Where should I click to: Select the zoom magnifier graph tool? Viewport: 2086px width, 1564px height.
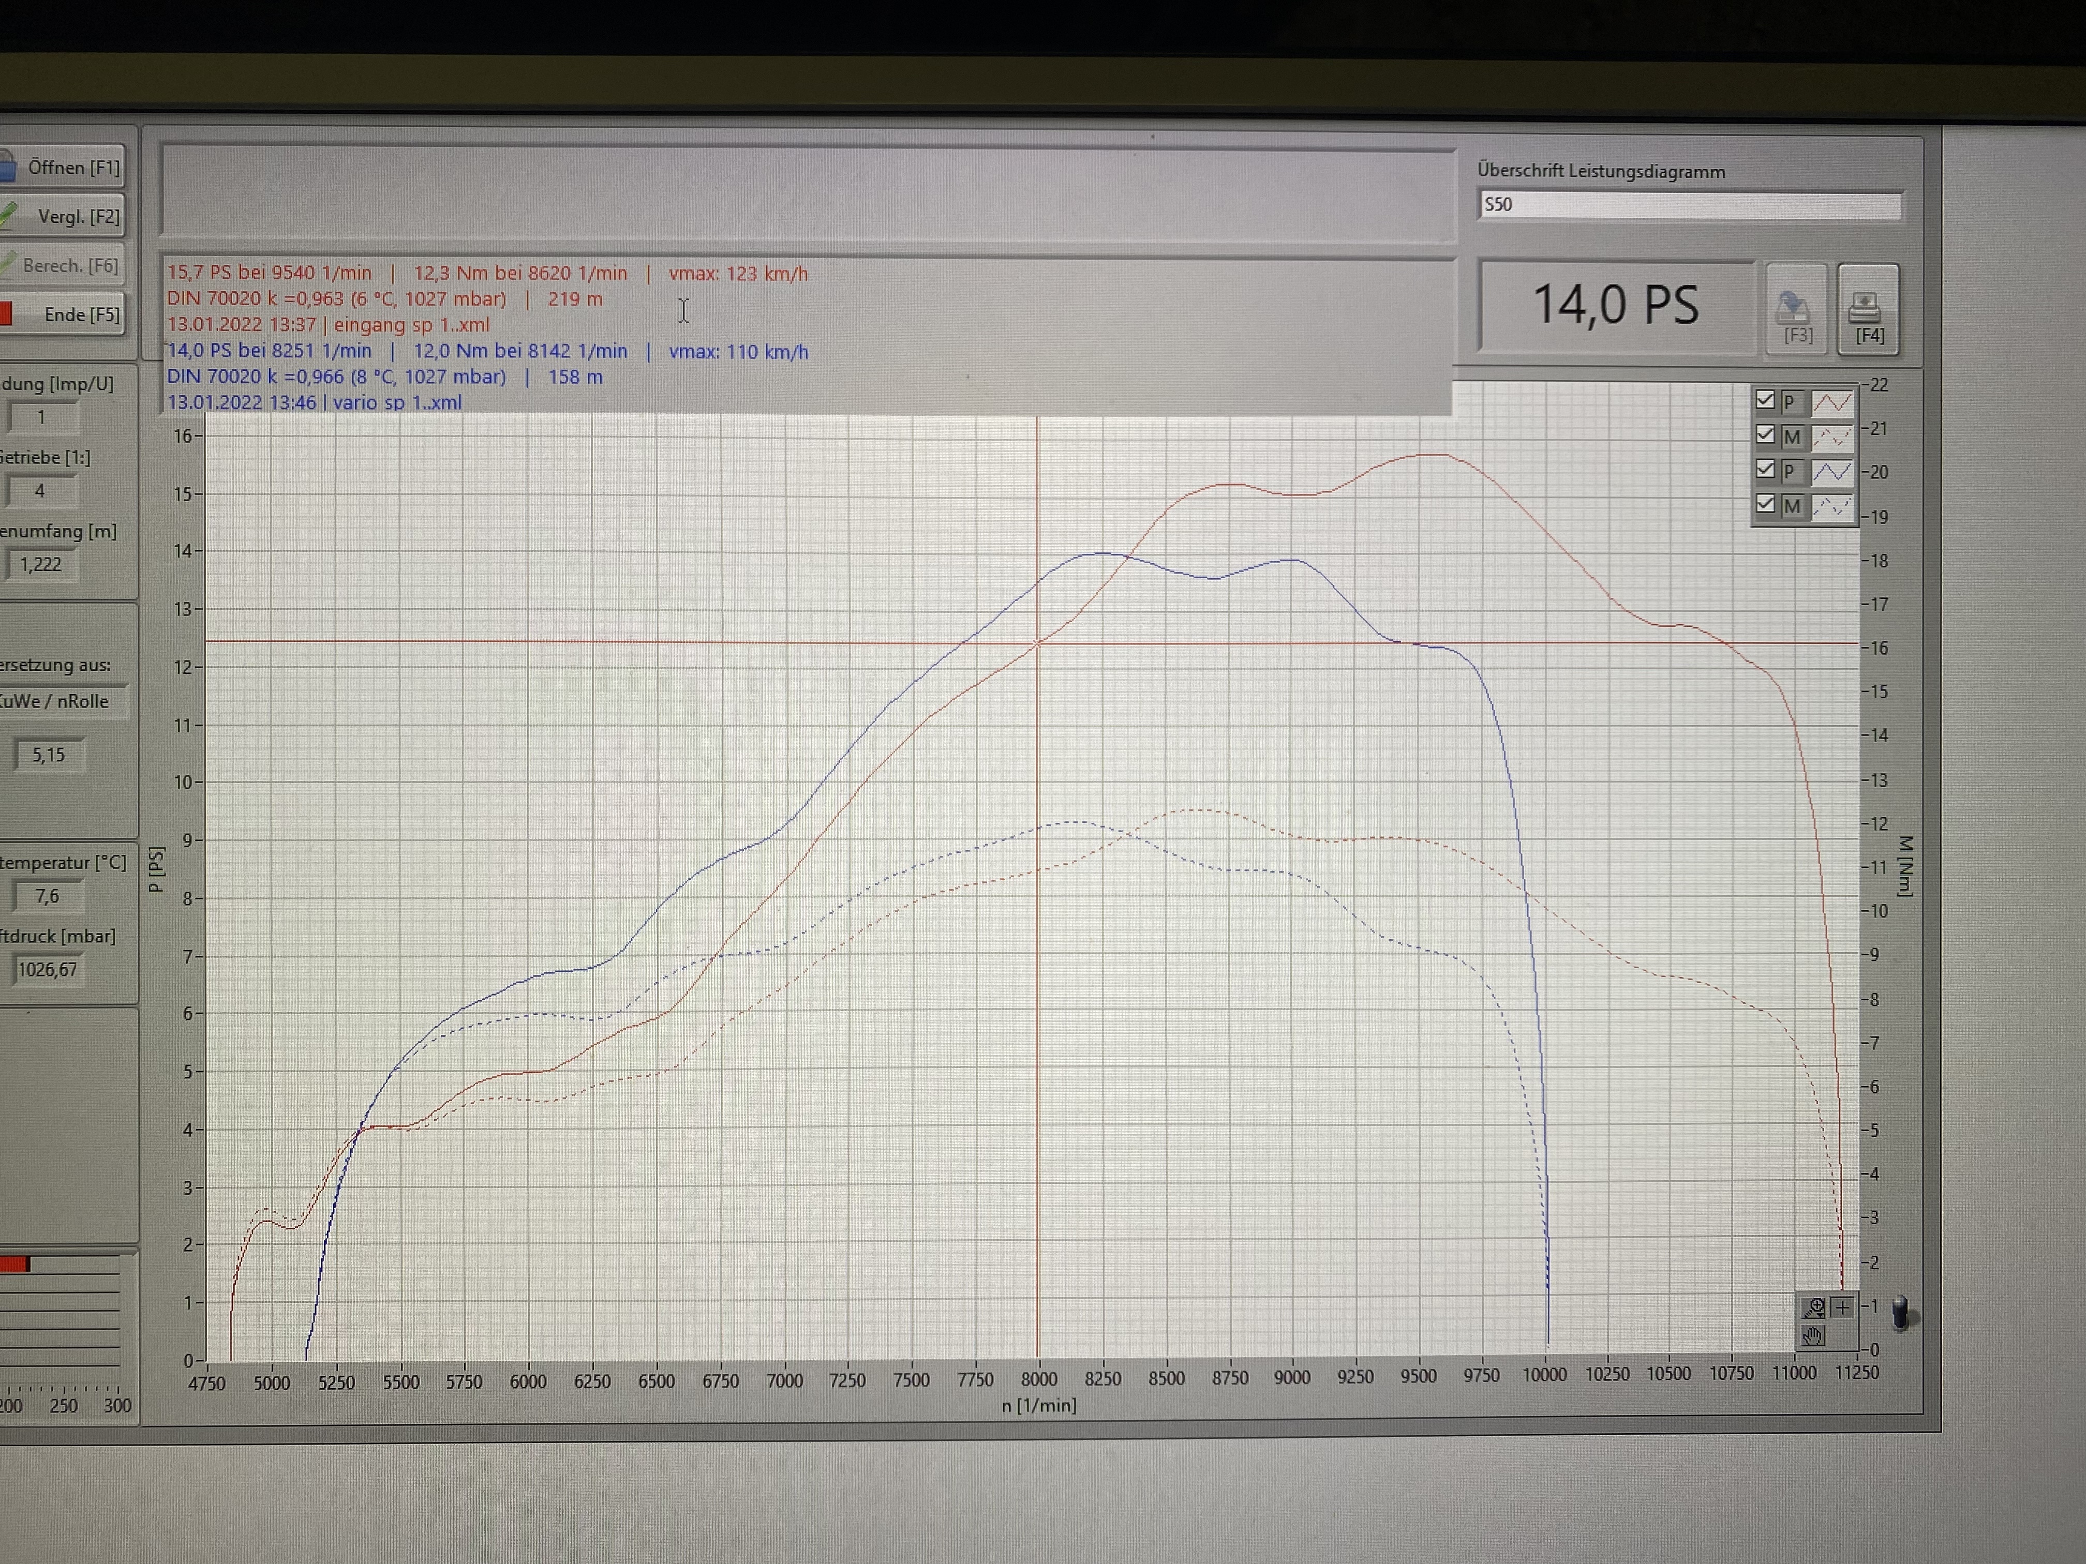coord(1814,1307)
